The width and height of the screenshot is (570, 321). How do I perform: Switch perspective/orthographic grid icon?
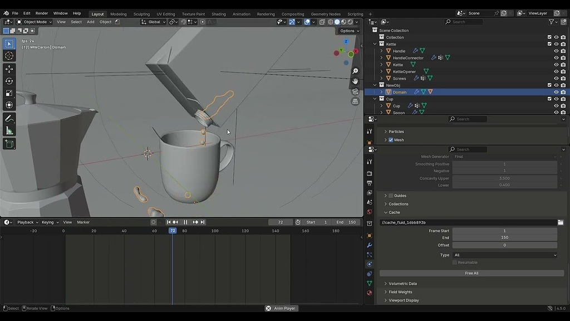click(355, 101)
